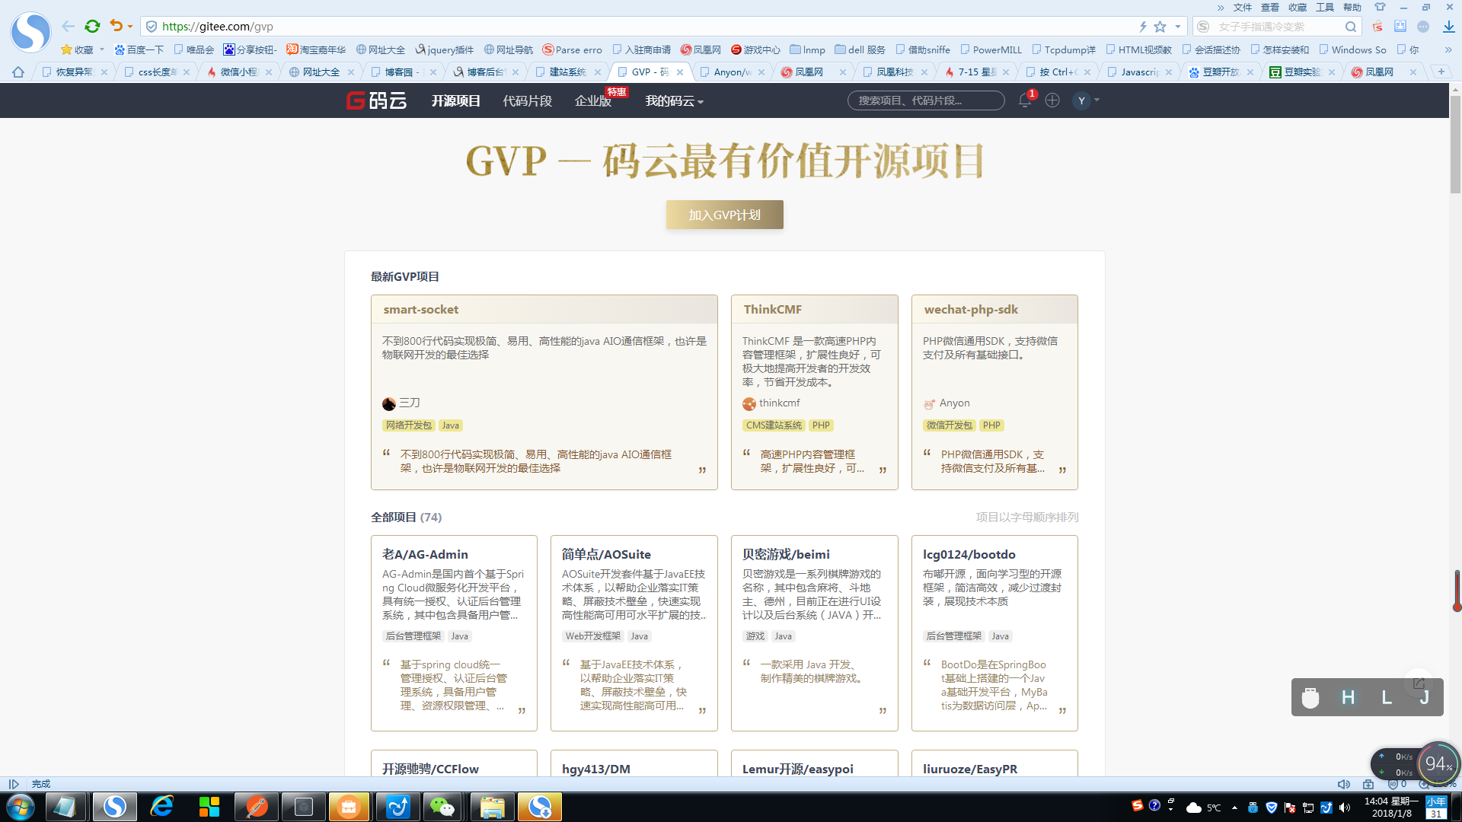Open a new tab with plus button
Viewport: 1462px width, 822px height.
click(1441, 72)
